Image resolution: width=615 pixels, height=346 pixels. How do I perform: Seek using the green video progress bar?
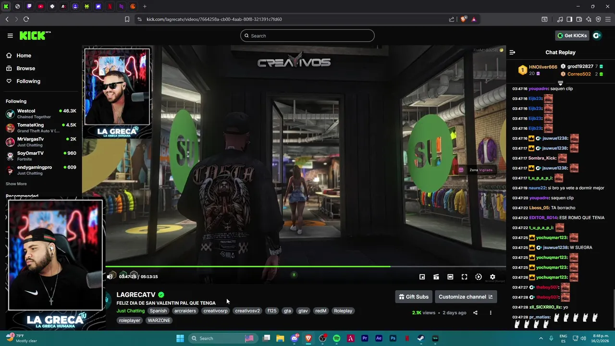click(306, 266)
